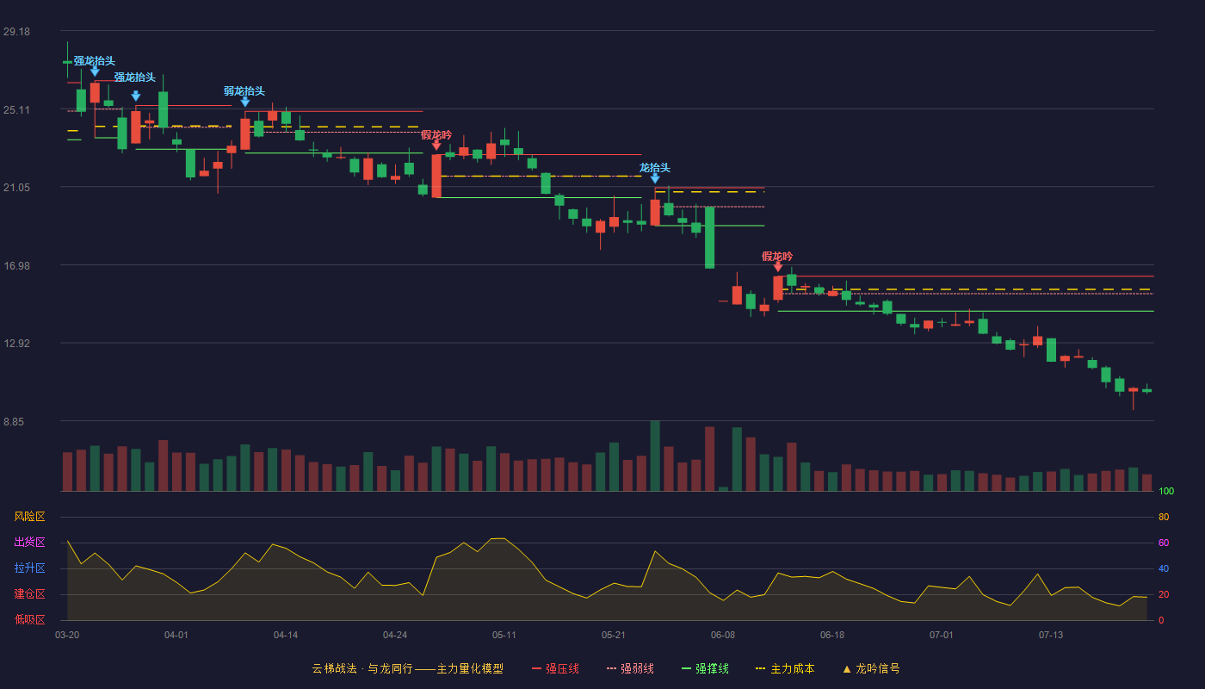Select the 龙抬头 blue arrow signal

click(655, 178)
